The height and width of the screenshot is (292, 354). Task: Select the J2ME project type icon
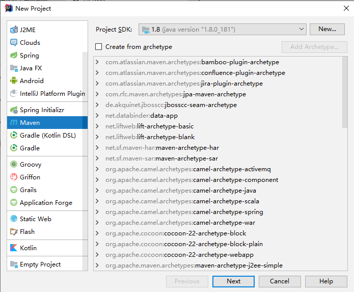(14, 30)
